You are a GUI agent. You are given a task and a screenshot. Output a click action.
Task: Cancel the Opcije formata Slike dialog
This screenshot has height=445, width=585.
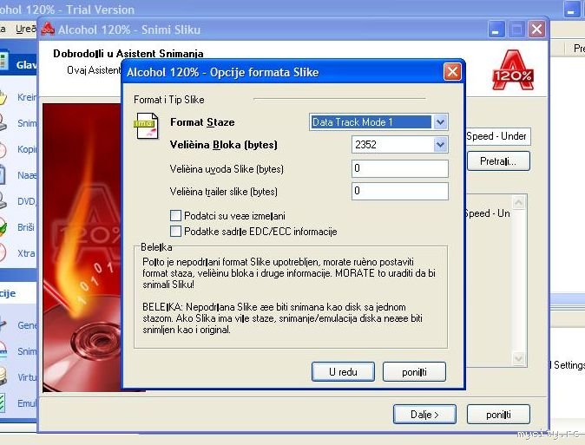tap(414, 372)
